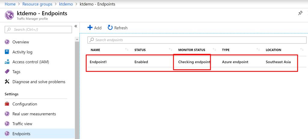Add a new endpoint

pyautogui.click(x=94, y=28)
